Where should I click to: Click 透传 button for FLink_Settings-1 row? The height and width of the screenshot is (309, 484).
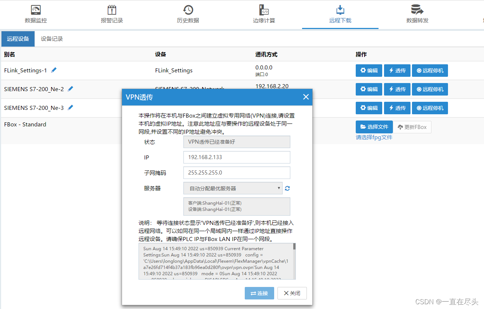pos(397,71)
